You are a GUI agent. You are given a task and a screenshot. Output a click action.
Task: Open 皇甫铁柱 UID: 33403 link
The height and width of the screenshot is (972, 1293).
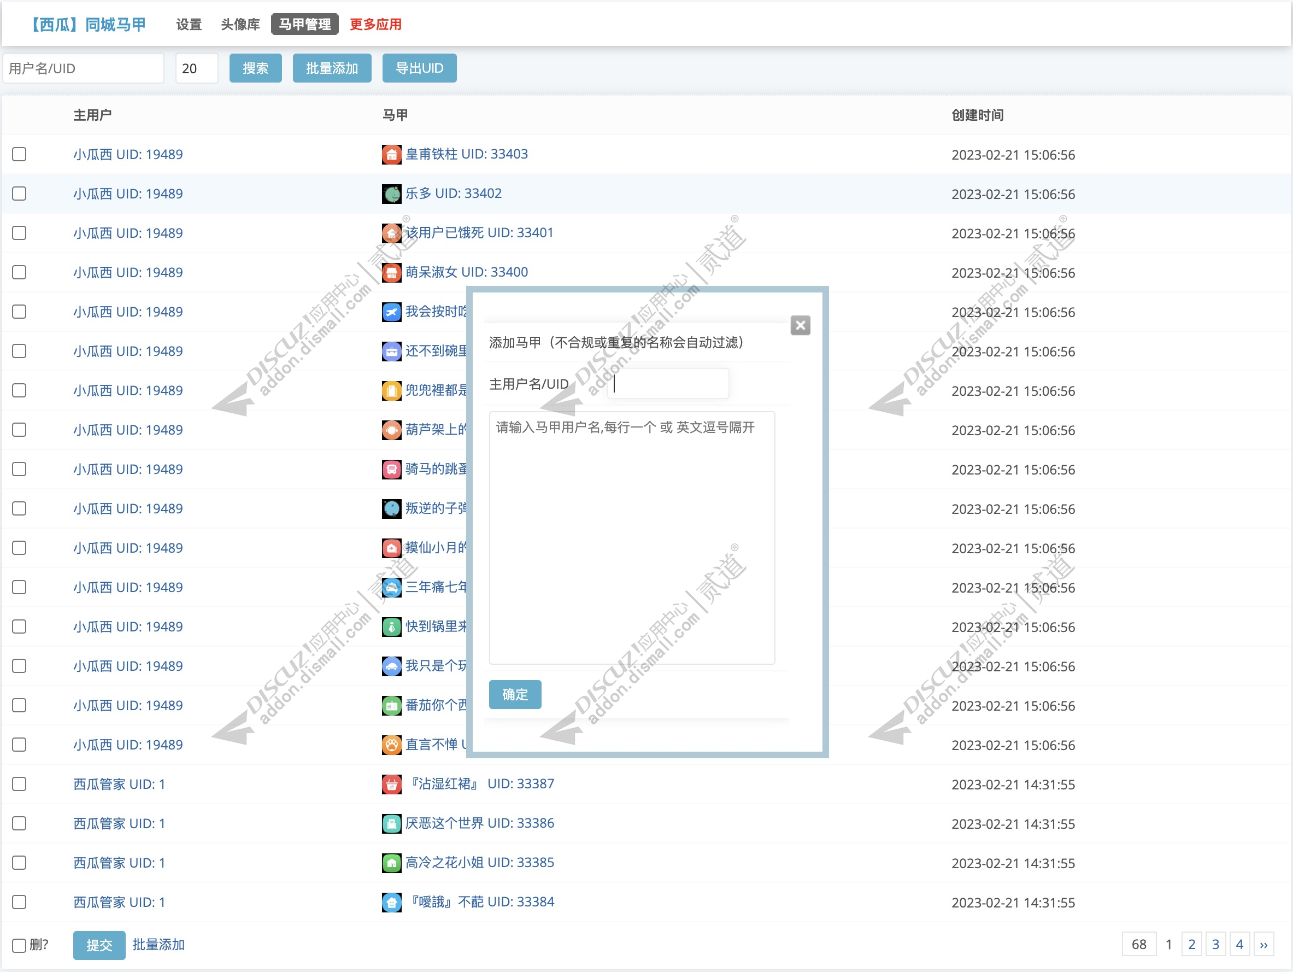click(x=467, y=154)
